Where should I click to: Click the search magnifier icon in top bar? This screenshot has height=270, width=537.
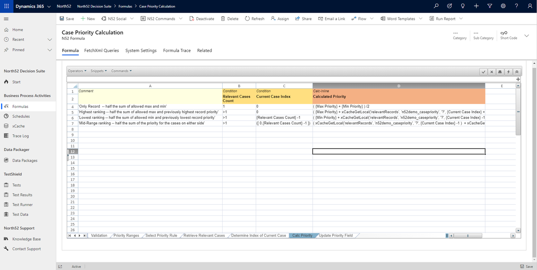click(436, 6)
